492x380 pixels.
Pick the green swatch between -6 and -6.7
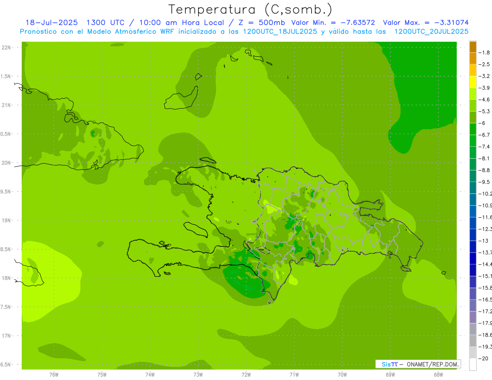(x=473, y=129)
